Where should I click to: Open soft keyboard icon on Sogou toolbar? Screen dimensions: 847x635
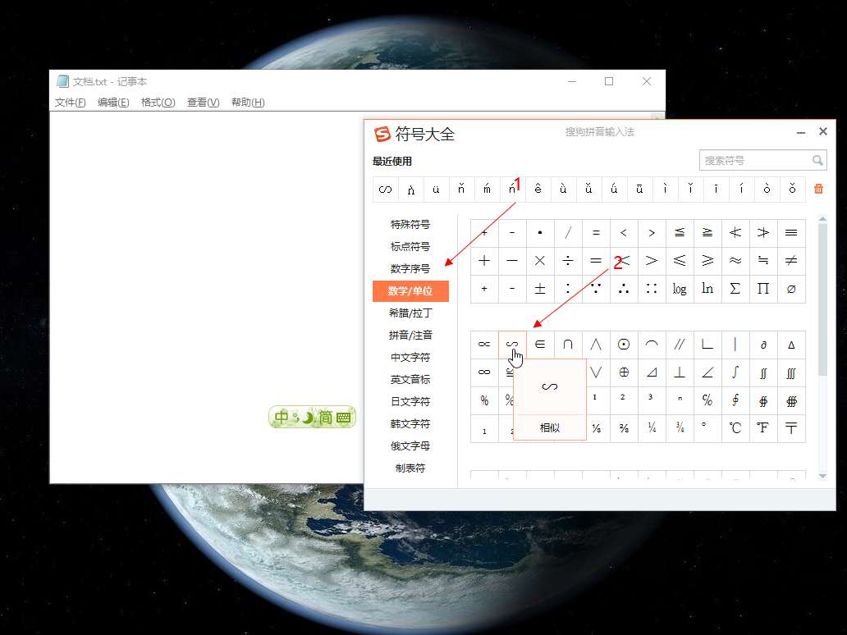pyautogui.click(x=344, y=418)
